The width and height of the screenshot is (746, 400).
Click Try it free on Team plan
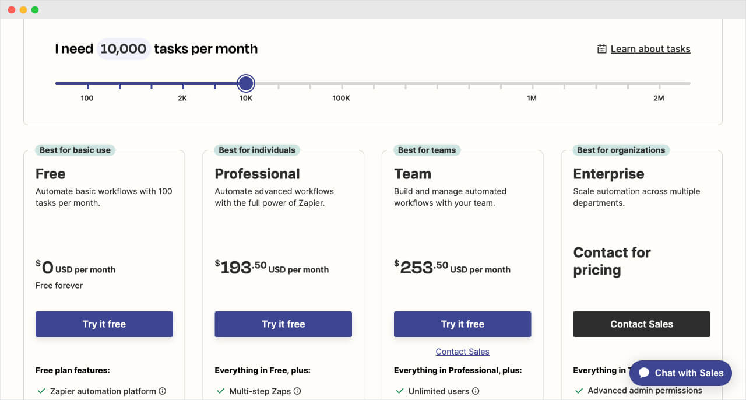click(463, 324)
